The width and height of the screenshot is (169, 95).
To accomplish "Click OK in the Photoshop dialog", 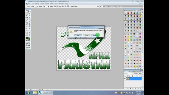I will [x=78, y=35].
